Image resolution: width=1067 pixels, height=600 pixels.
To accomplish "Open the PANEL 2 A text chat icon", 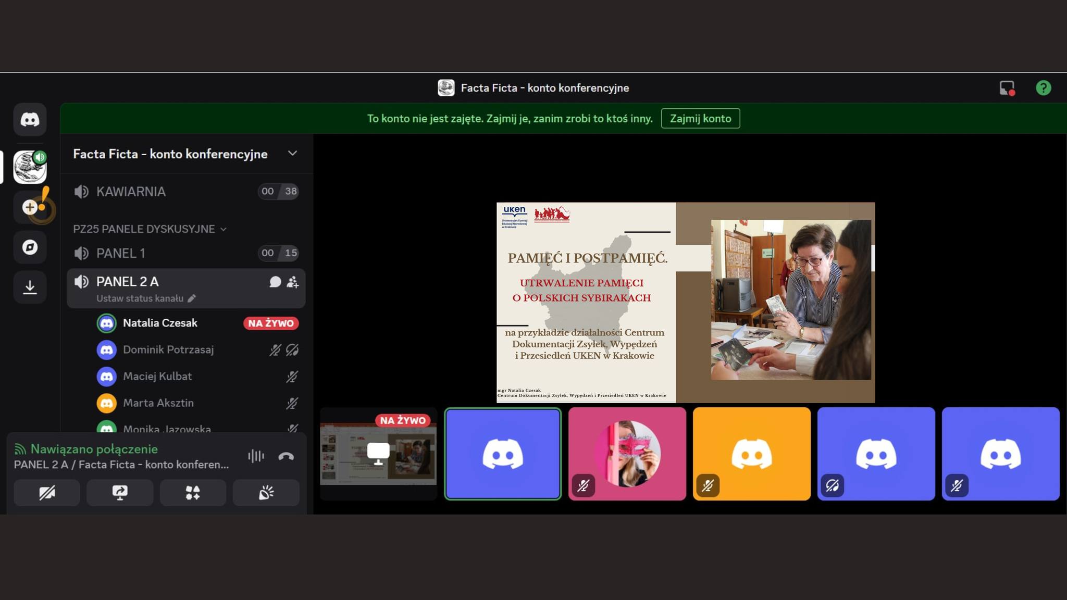I will pos(275,282).
